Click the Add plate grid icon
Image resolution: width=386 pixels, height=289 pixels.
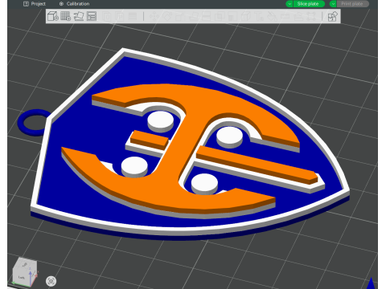(65, 16)
